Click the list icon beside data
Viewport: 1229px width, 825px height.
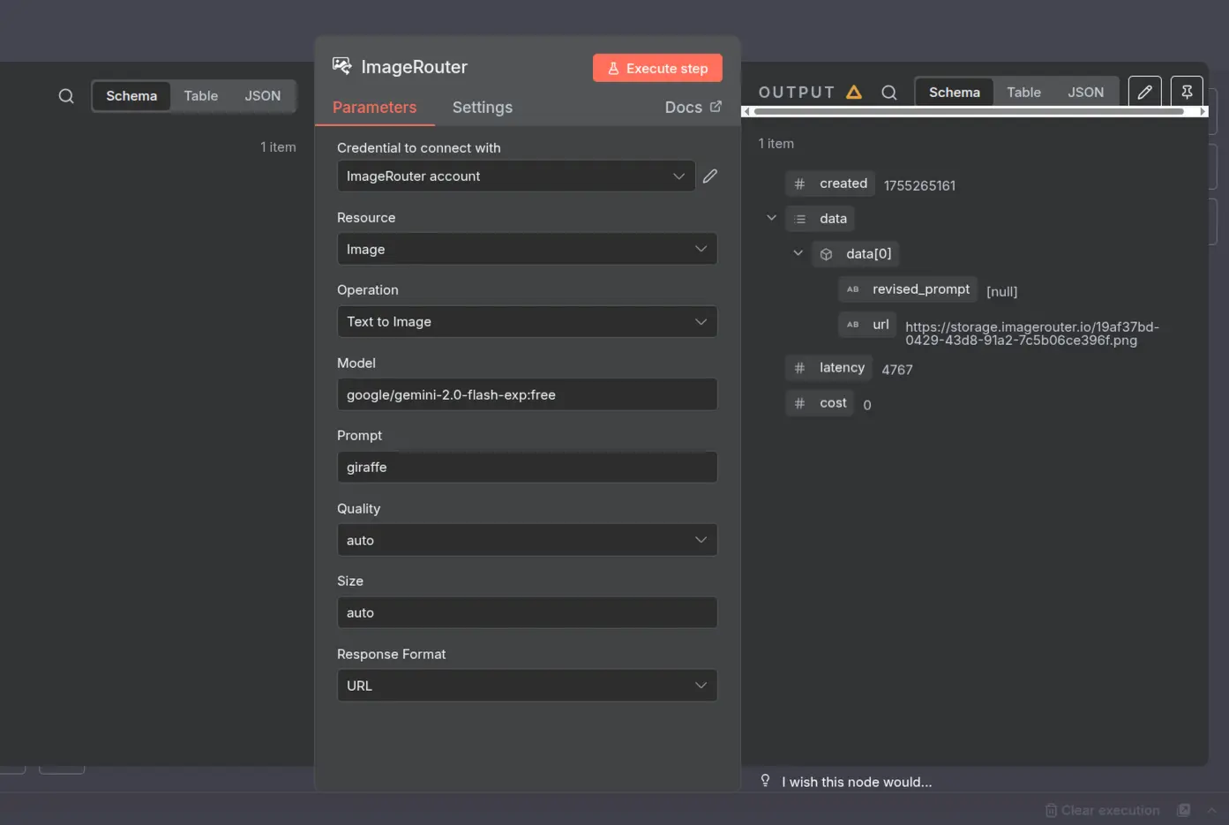(x=800, y=219)
